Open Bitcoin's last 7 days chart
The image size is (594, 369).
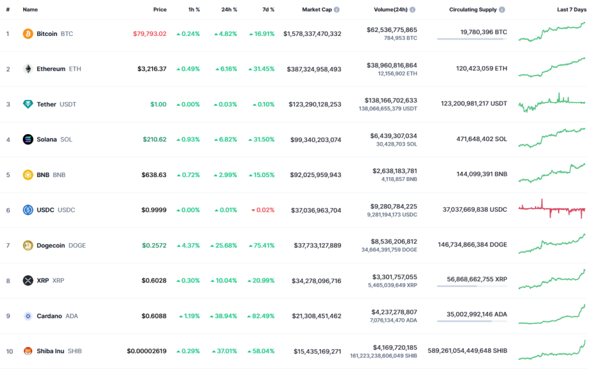(x=552, y=32)
